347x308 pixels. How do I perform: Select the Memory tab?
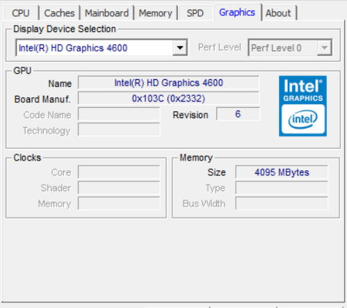[156, 13]
